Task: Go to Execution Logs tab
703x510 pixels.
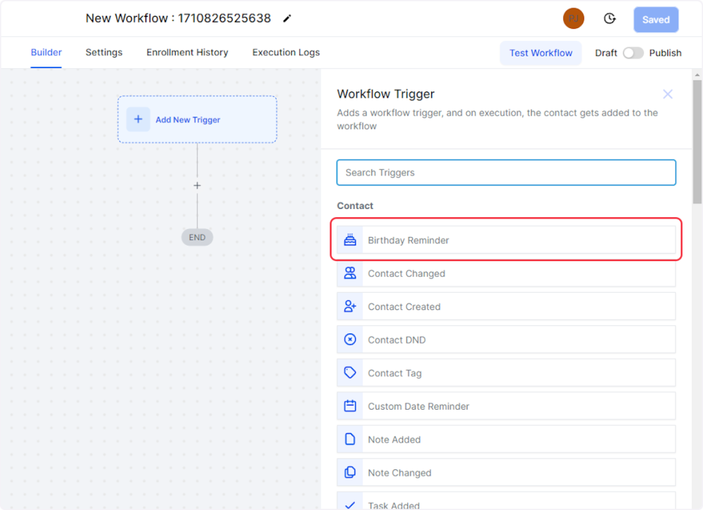Action: 286,52
